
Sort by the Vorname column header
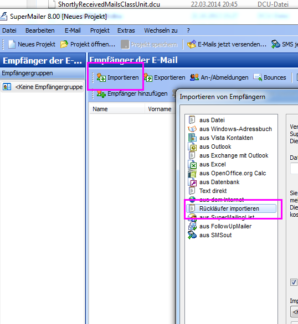click(x=160, y=109)
